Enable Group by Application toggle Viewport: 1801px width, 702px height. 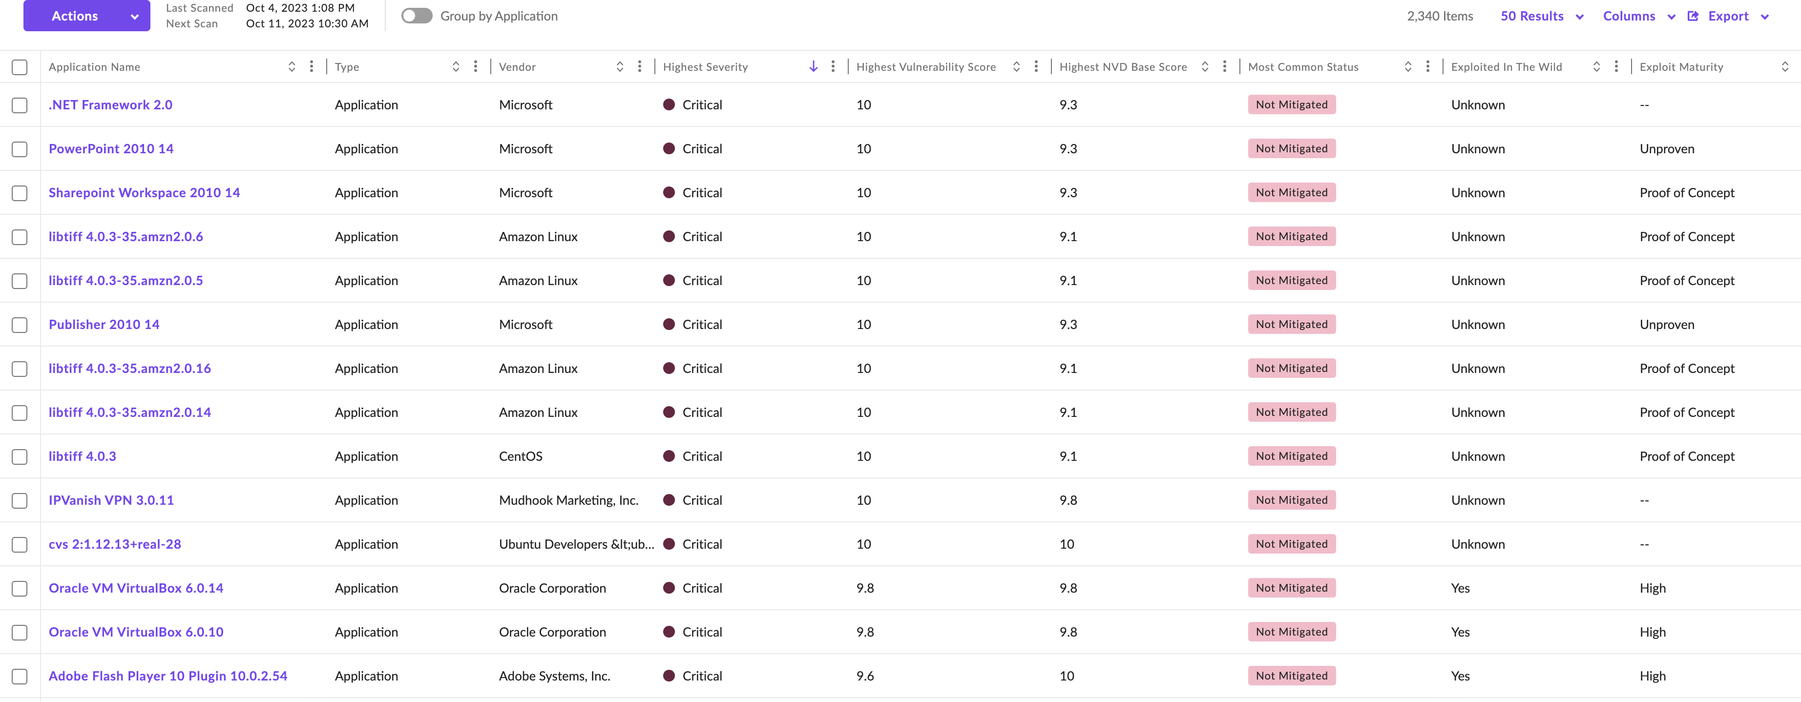click(417, 16)
